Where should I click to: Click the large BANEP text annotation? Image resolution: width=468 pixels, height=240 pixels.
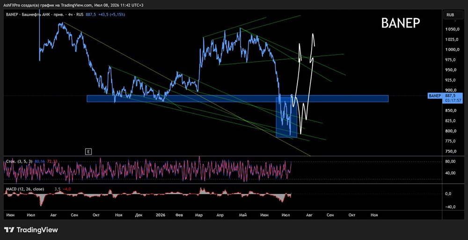(x=401, y=23)
